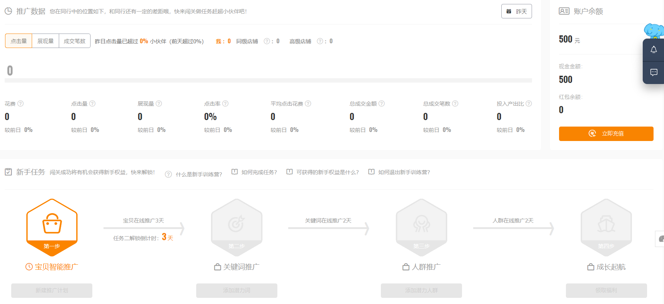Switch to the 展现量 tab
The height and width of the screenshot is (304, 664).
pos(45,41)
